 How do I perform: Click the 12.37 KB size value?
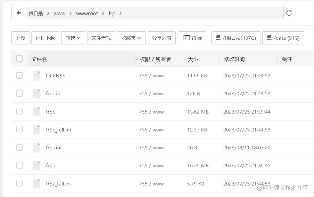pyautogui.click(x=197, y=130)
